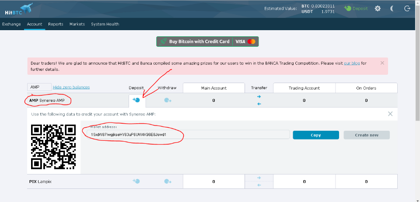
Task: Close the Synereo AMP deposit panel
Action: [x=390, y=114]
